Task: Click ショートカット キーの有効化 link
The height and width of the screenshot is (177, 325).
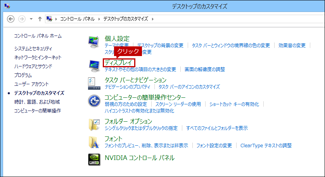Action: [234, 104]
